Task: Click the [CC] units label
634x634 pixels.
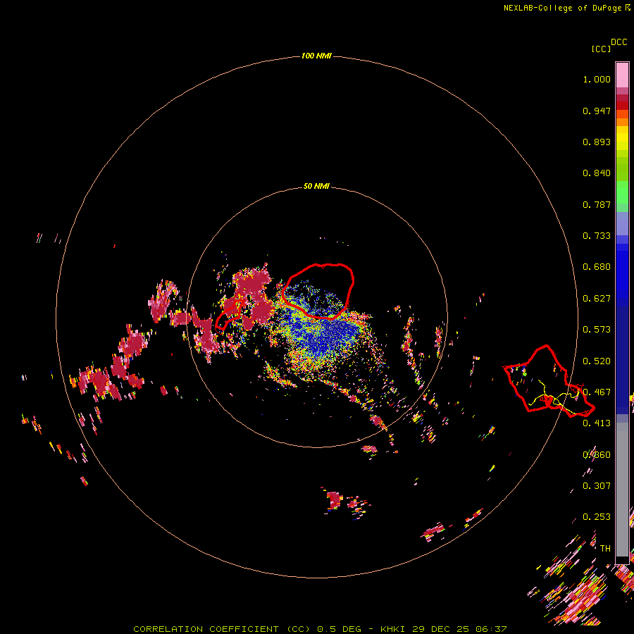Action: (x=601, y=49)
